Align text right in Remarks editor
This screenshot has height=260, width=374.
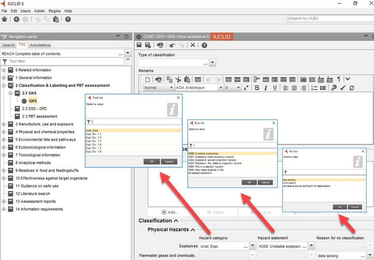[304, 88]
